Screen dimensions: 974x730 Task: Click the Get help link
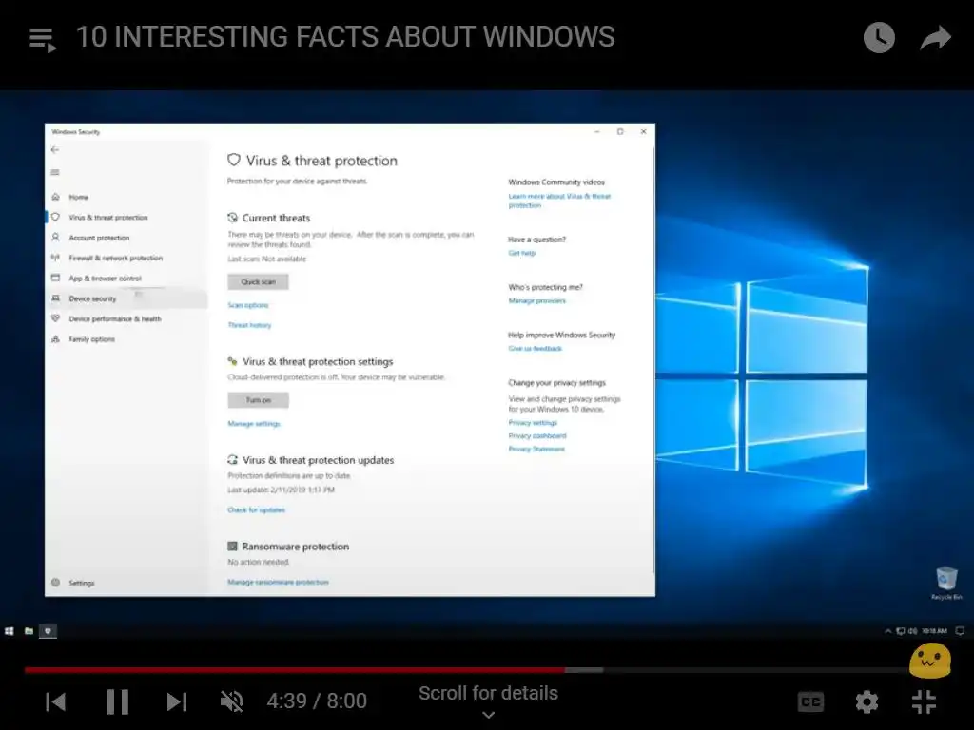click(x=522, y=253)
